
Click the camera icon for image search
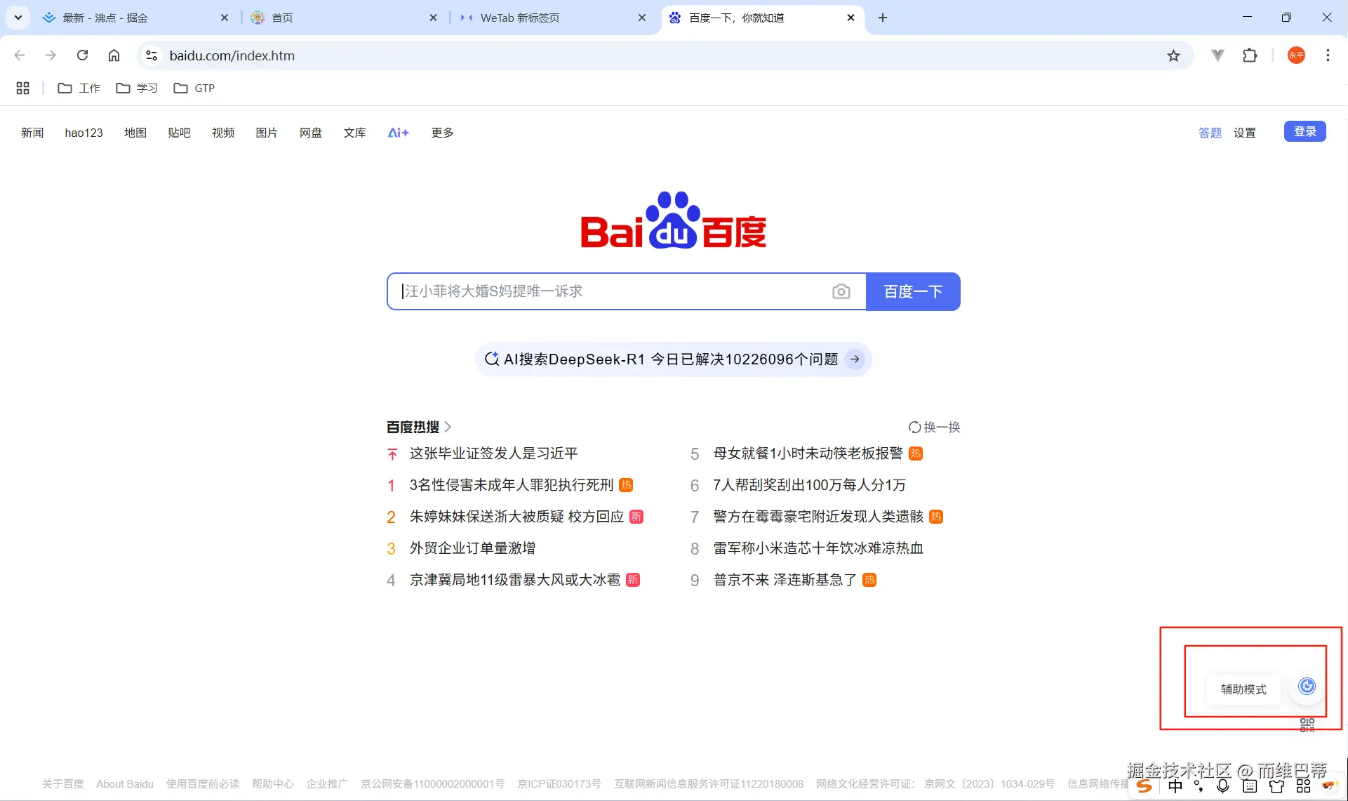841,291
